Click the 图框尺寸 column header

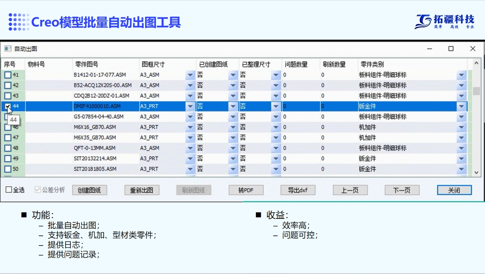coord(168,65)
